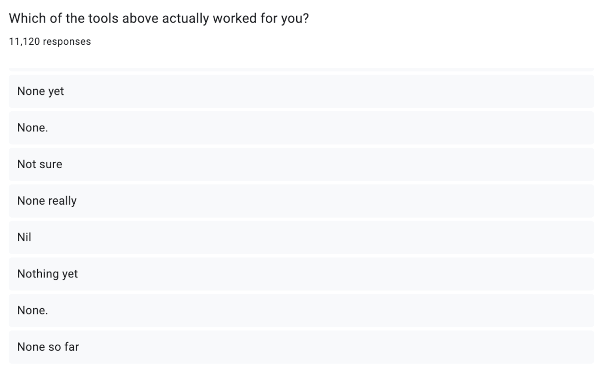Click the word "really" in "None really"
The width and height of the screenshot is (603, 367).
pyautogui.click(x=62, y=201)
